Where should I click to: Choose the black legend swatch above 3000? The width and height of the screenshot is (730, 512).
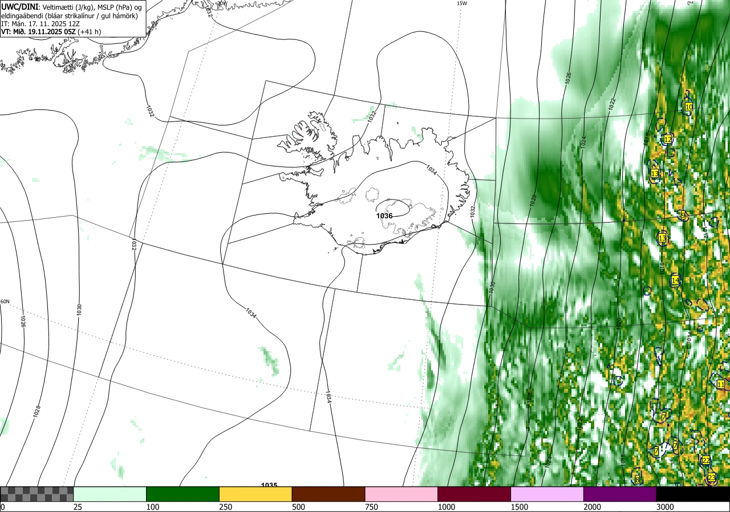click(693, 494)
